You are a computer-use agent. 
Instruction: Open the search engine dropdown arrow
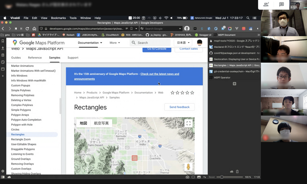tap(180, 28)
